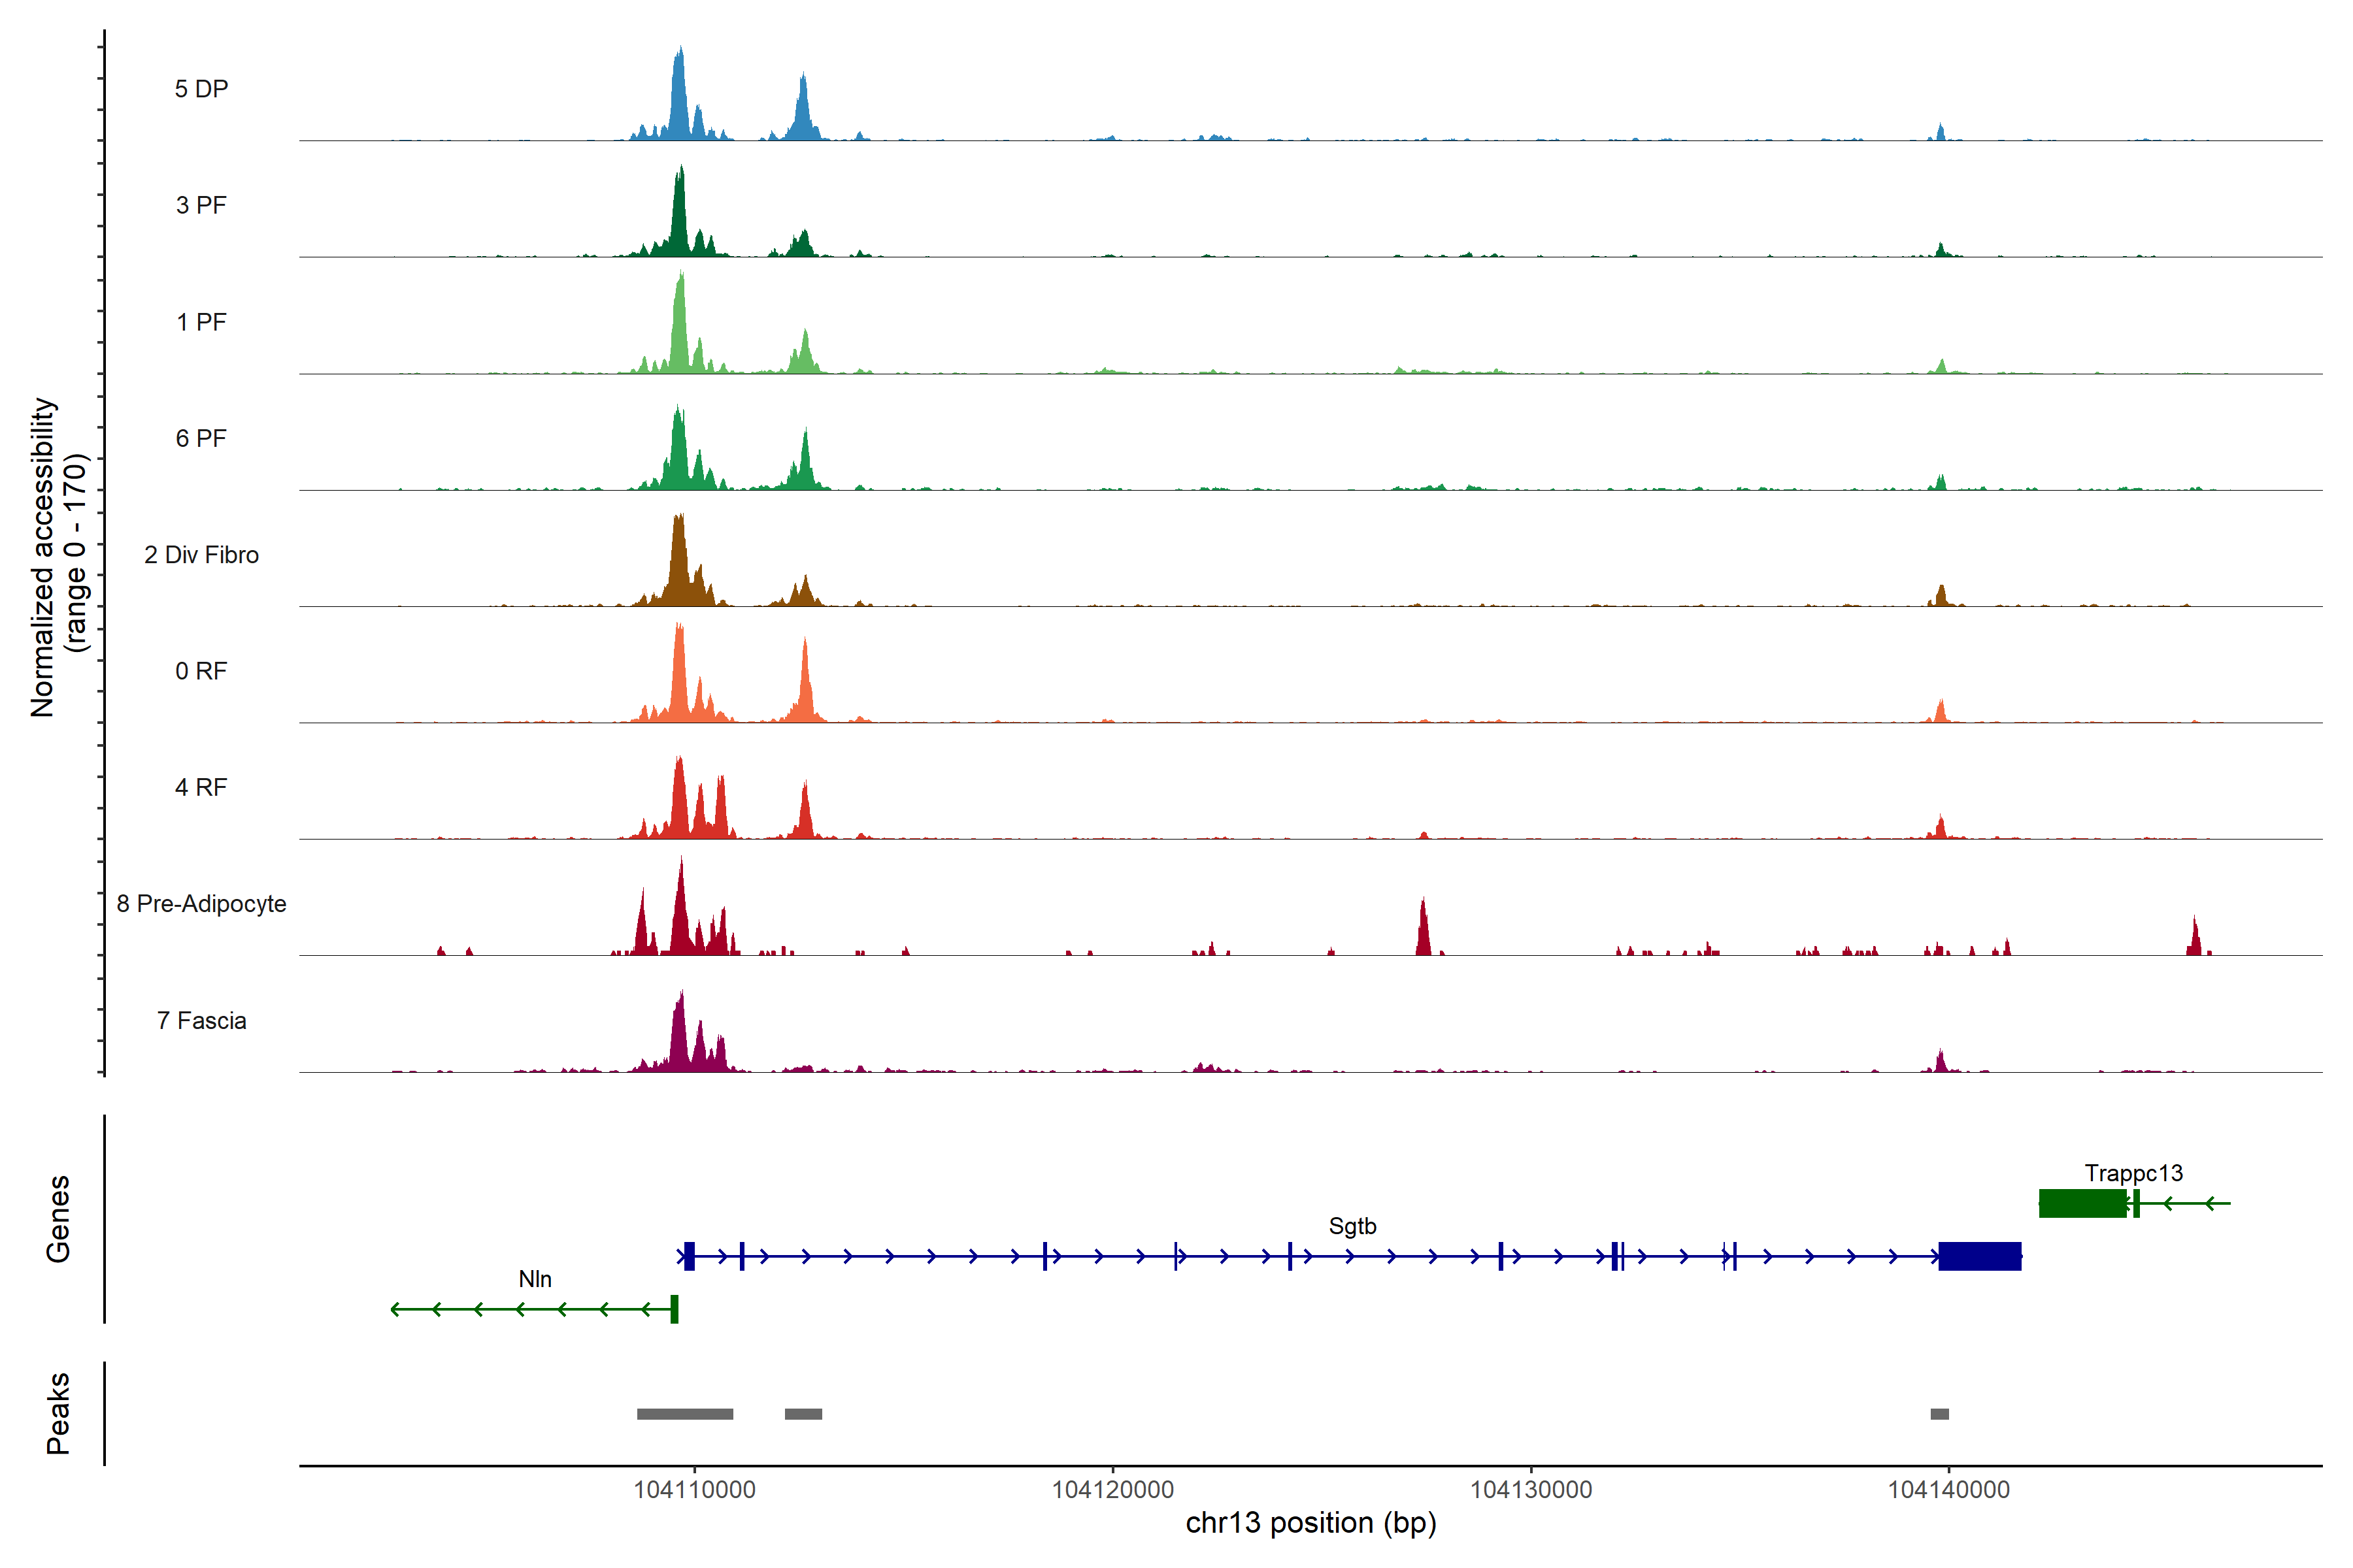Screen dimensions: 2353x1568
Task: Click the chr13 position (bp) axis title
Action: point(1310,1523)
